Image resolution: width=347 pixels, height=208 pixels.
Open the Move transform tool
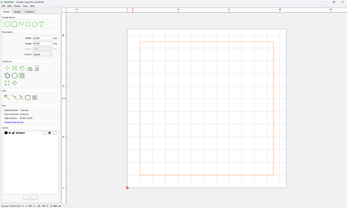coord(7,68)
